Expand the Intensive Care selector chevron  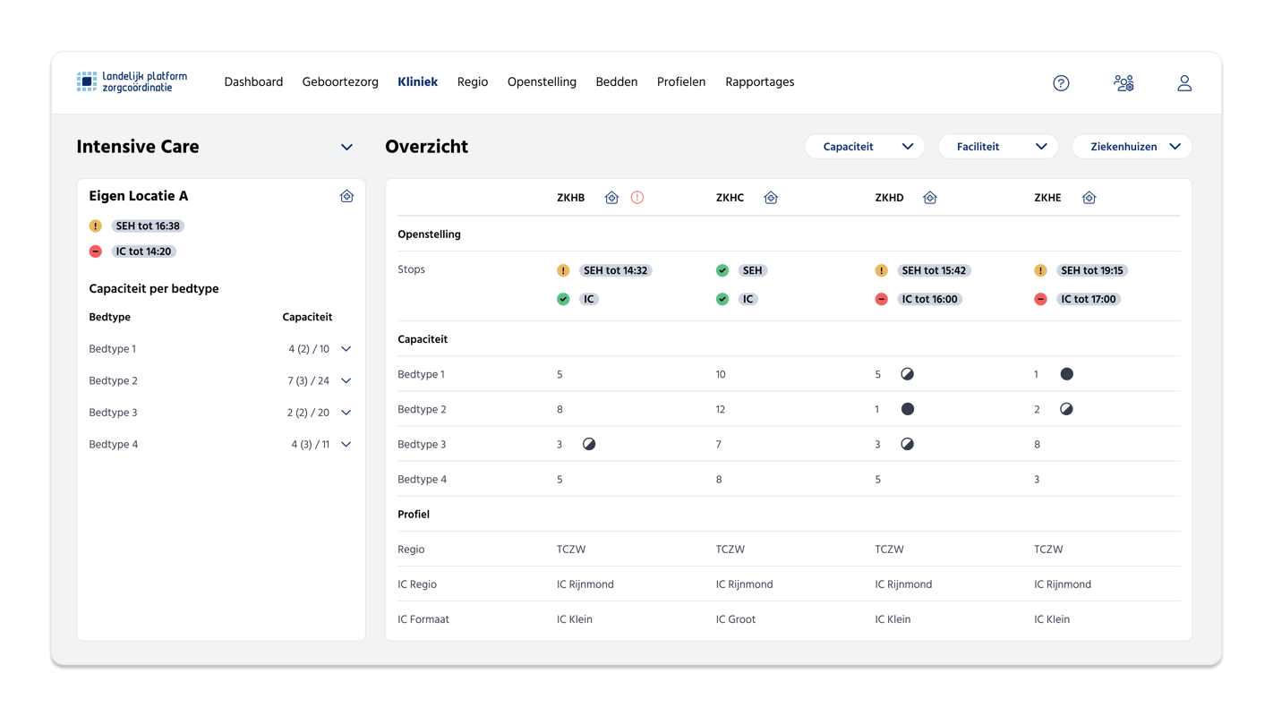[x=346, y=148]
